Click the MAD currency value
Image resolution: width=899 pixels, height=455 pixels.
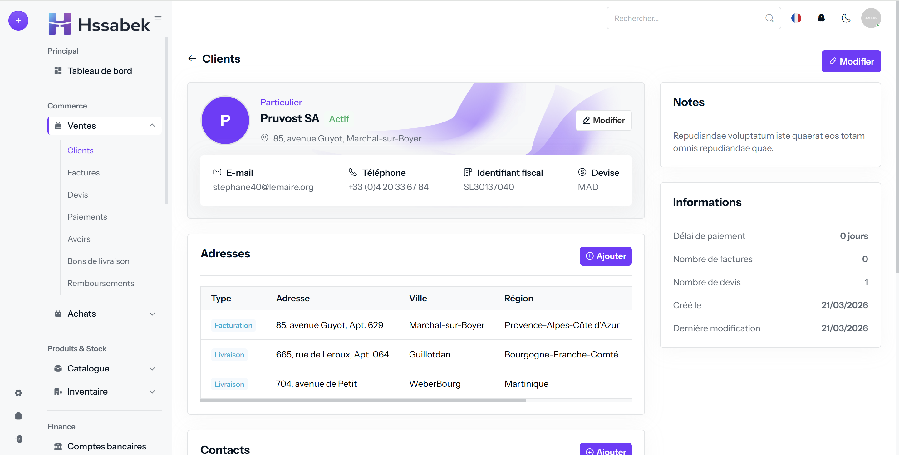tap(588, 187)
